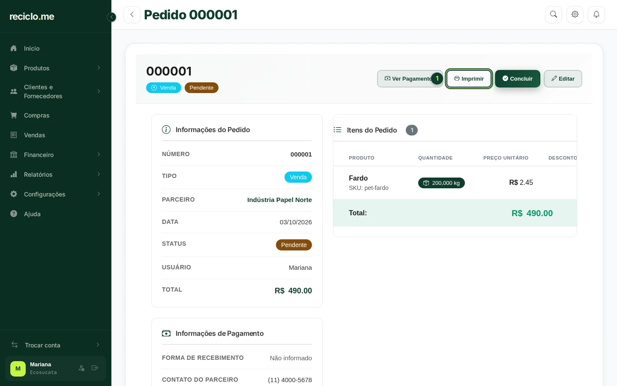617x386 pixels.
Task: Go back using the arrow beside Pedido 000001
Action: 132,15
